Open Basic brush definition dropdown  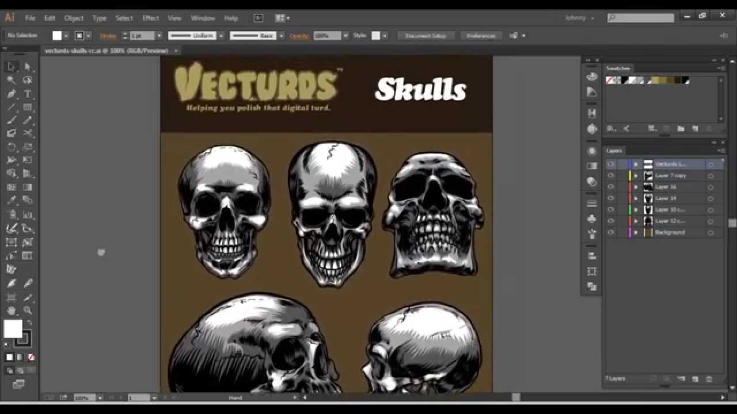(281, 36)
